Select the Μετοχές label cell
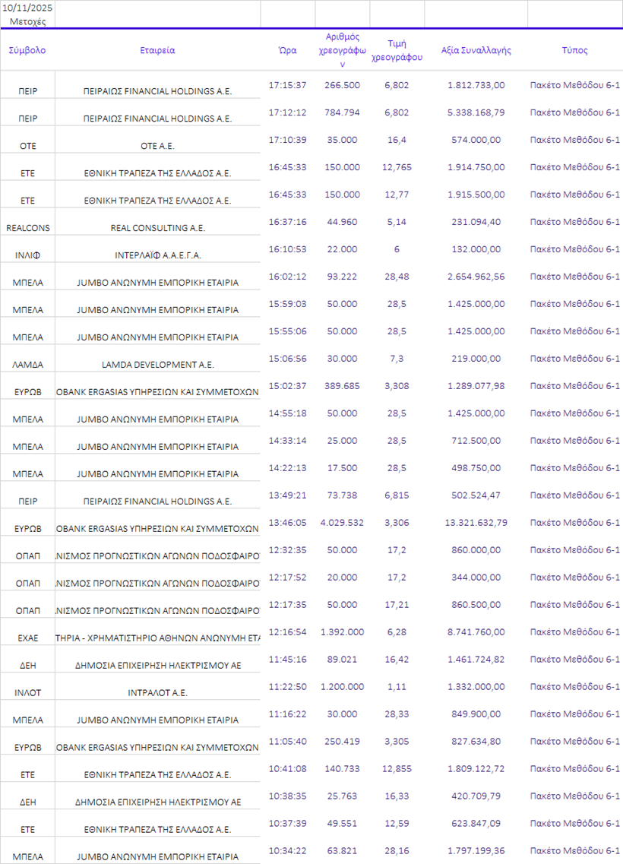Viewport: 623px width, 864px height. pyautogui.click(x=27, y=21)
